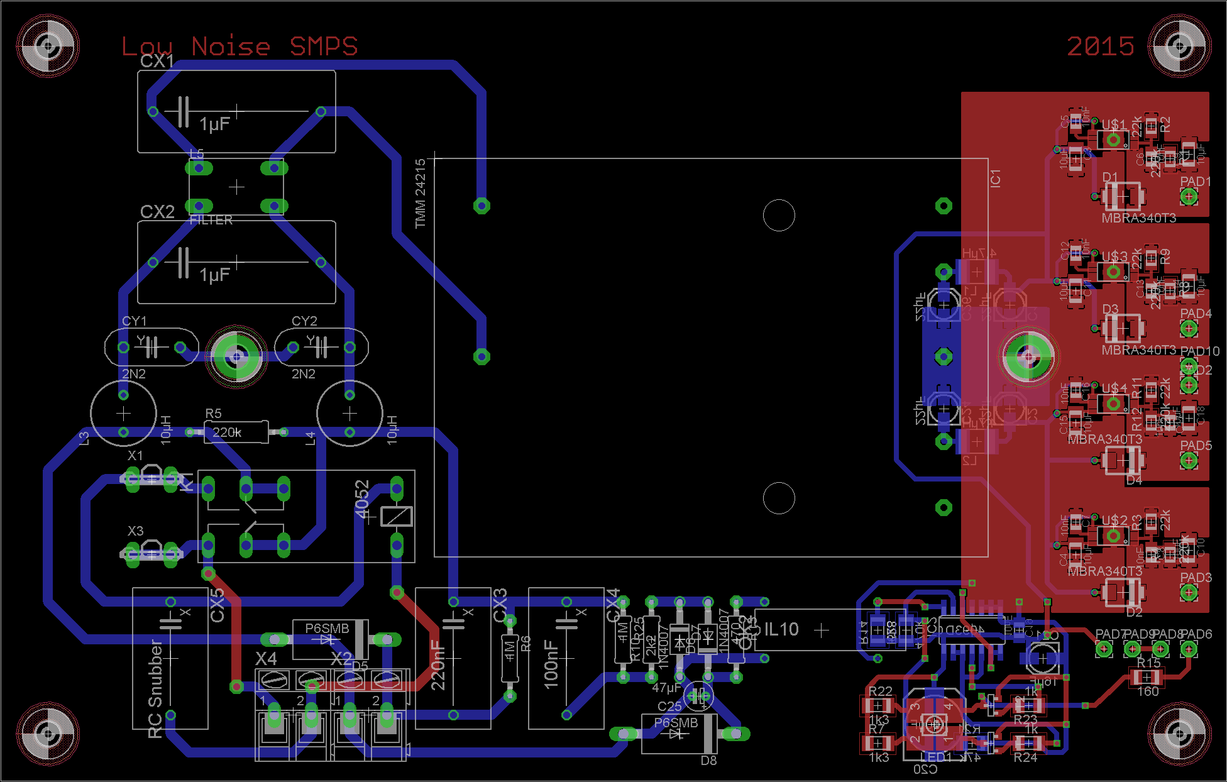This screenshot has height=782, width=1227.
Task: Click the mounting pad between CY1 and CY2
Action: [236, 356]
